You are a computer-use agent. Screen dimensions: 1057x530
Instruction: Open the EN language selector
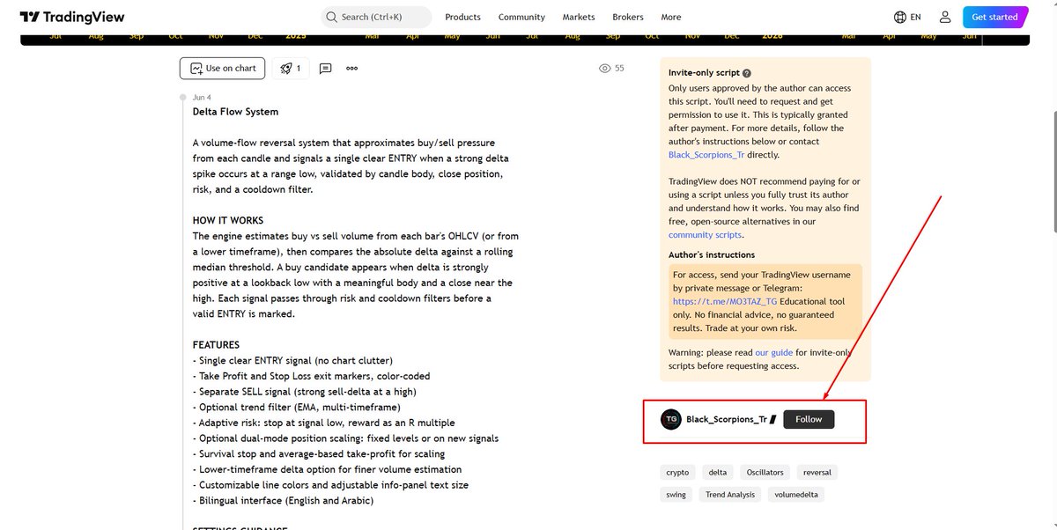(907, 17)
